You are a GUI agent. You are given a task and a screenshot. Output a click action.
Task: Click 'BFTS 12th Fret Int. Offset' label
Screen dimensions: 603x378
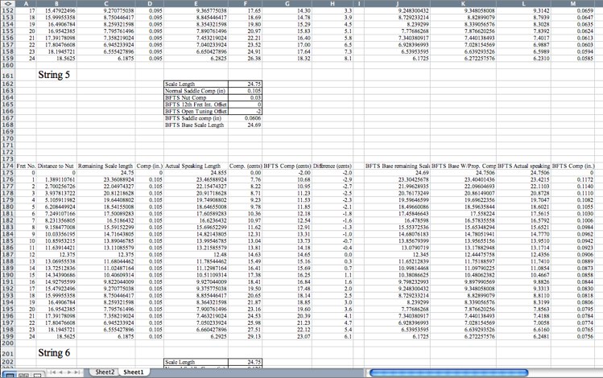(x=196, y=105)
